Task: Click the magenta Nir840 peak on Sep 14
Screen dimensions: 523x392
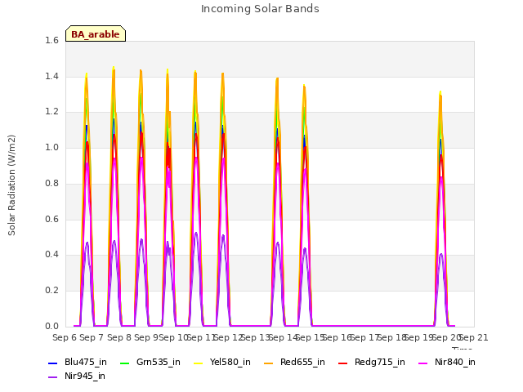Action: click(x=278, y=163)
